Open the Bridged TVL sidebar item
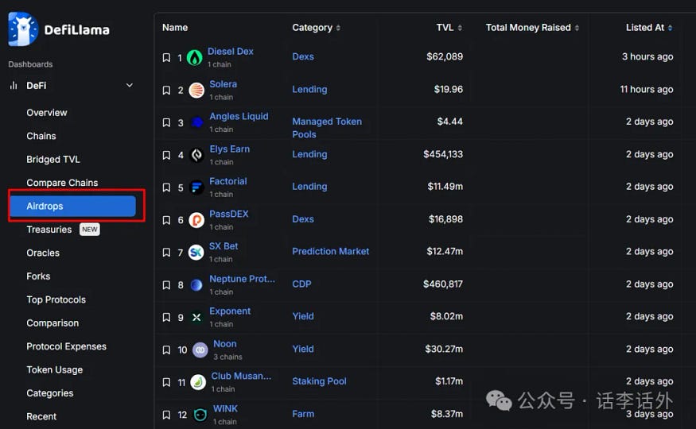 53,160
